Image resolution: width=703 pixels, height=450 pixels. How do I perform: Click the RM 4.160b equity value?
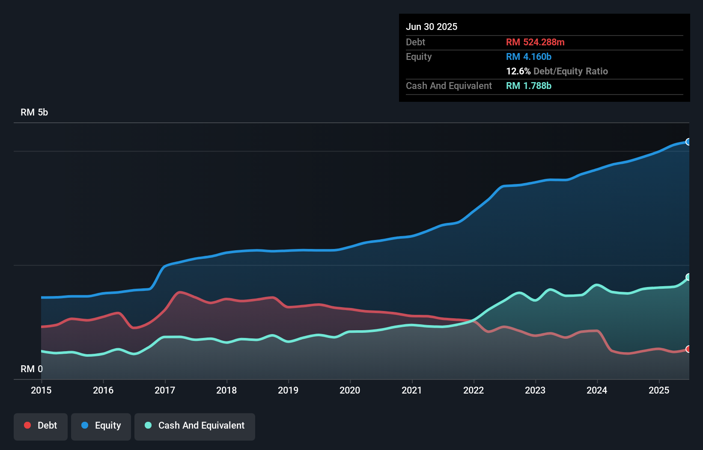529,56
